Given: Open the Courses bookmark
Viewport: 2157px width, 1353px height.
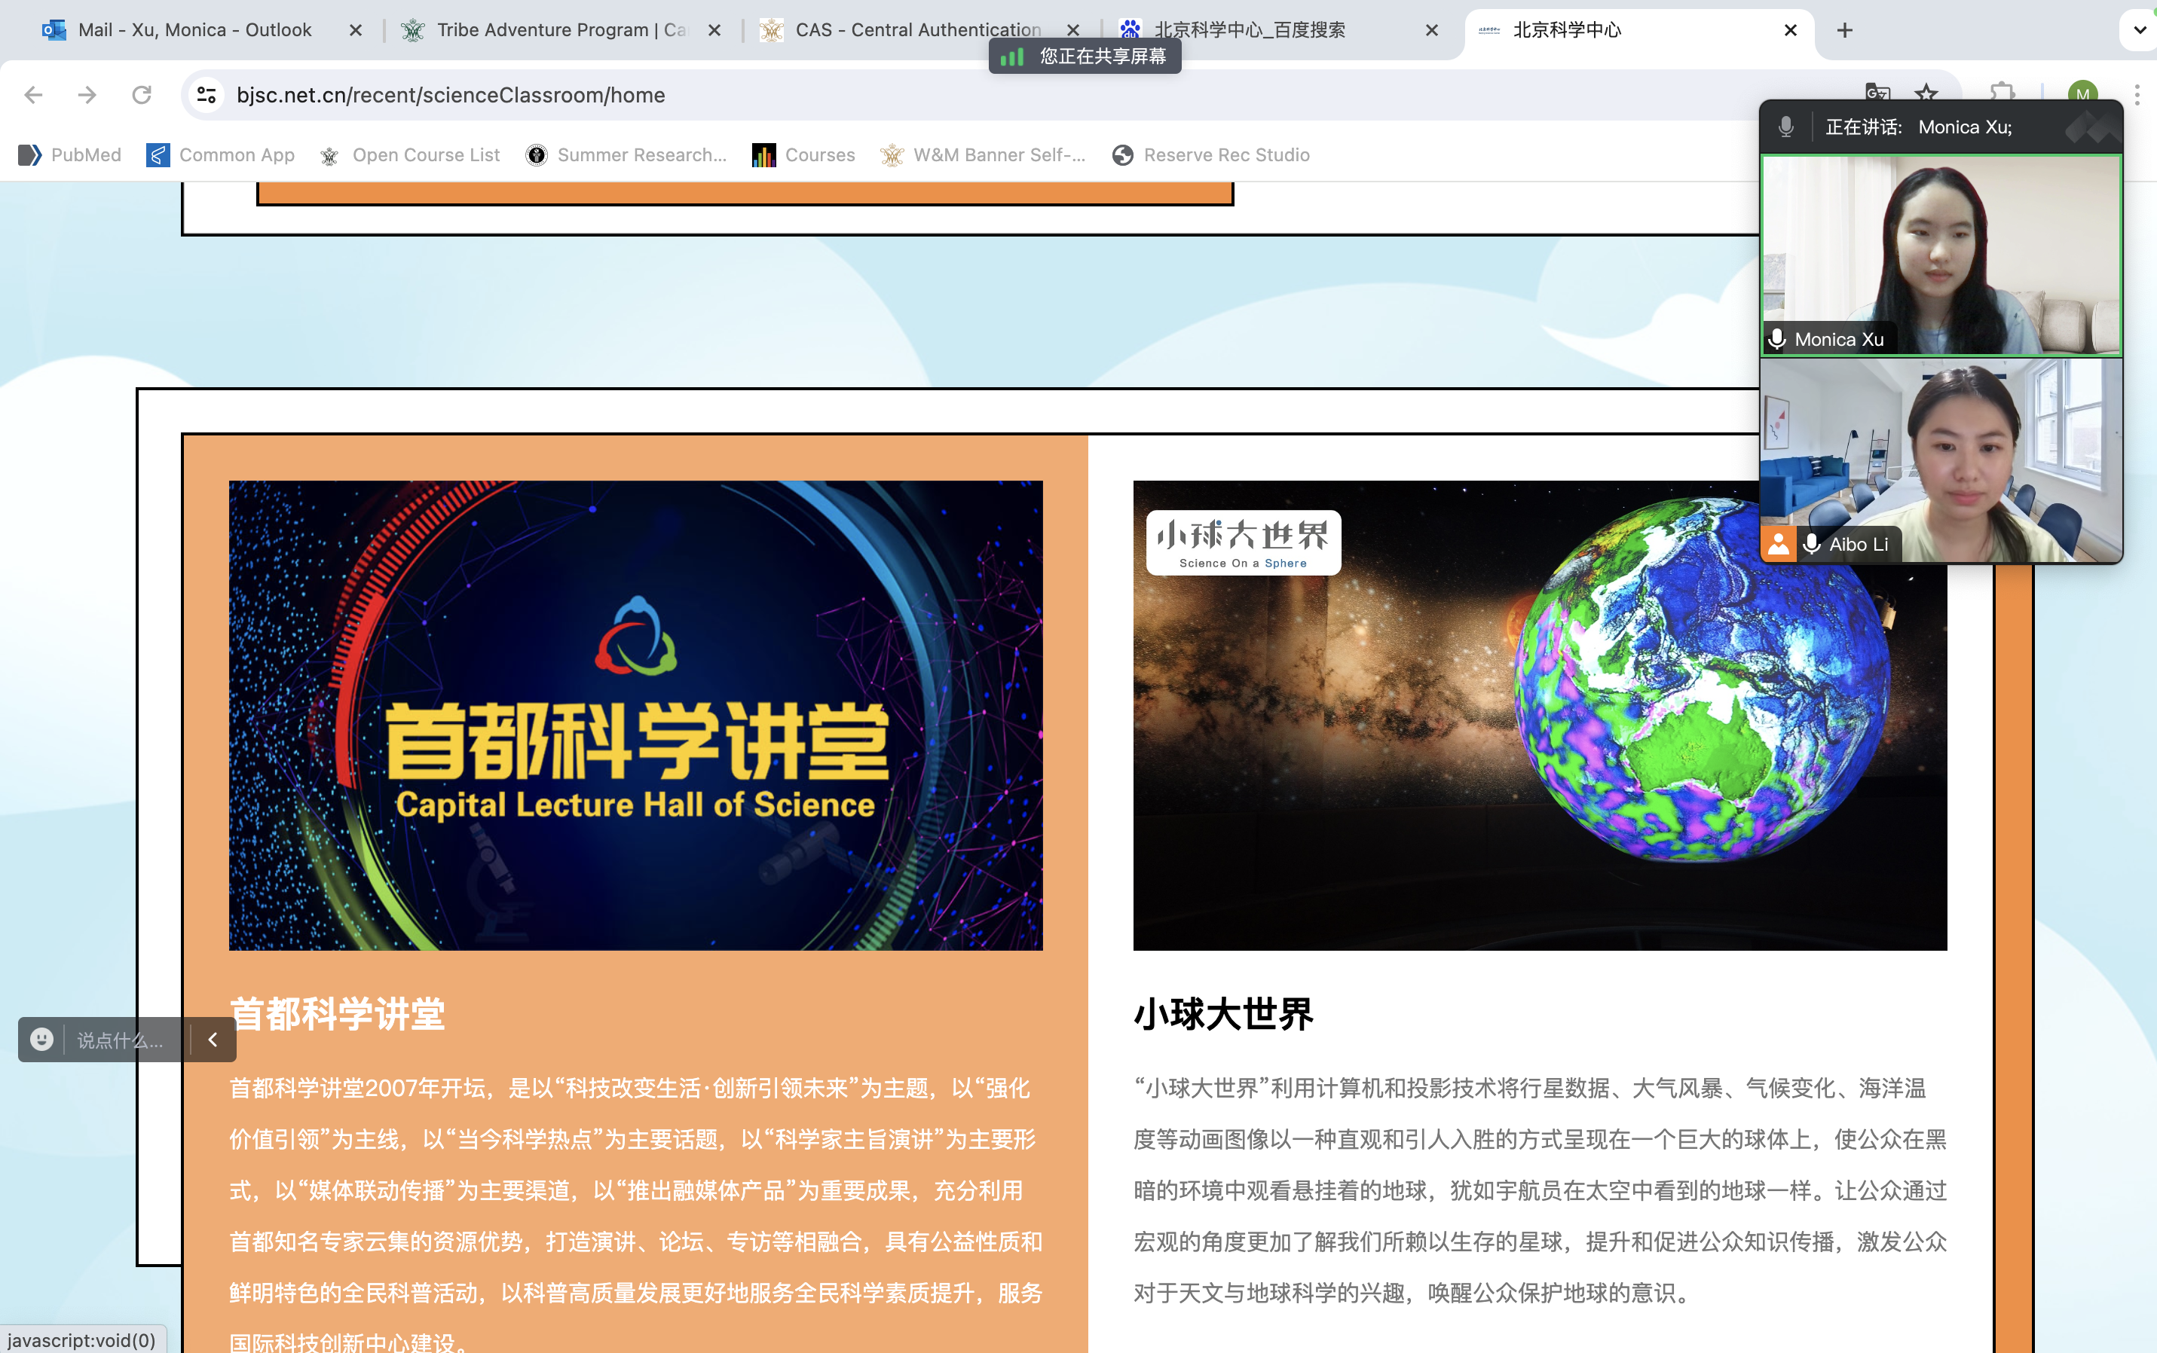Looking at the screenshot, I should tap(803, 154).
